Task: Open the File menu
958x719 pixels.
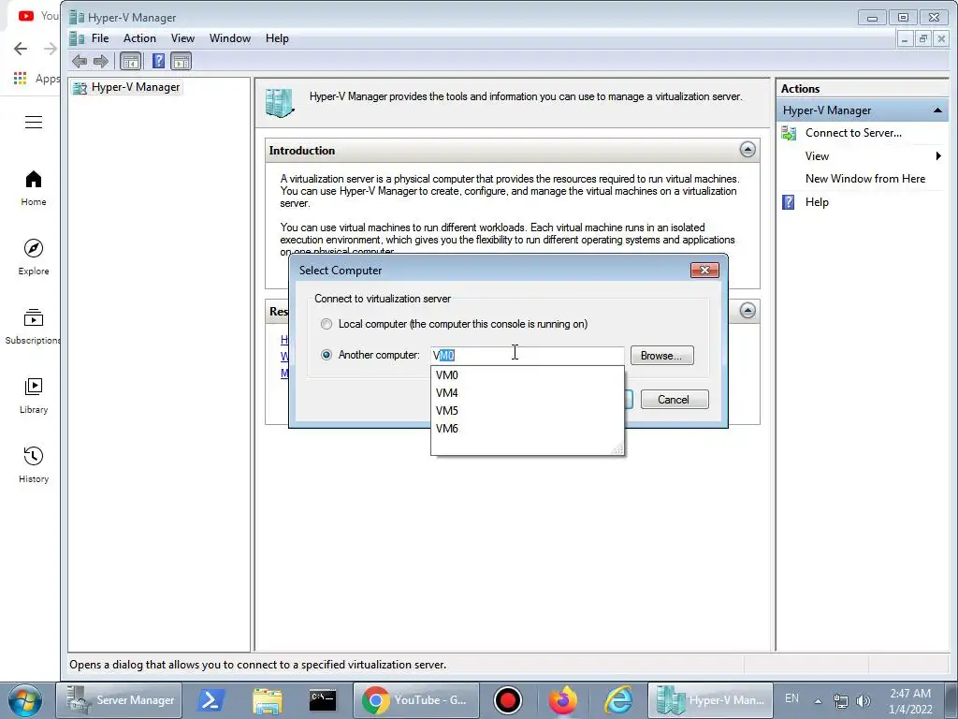Action: click(100, 37)
